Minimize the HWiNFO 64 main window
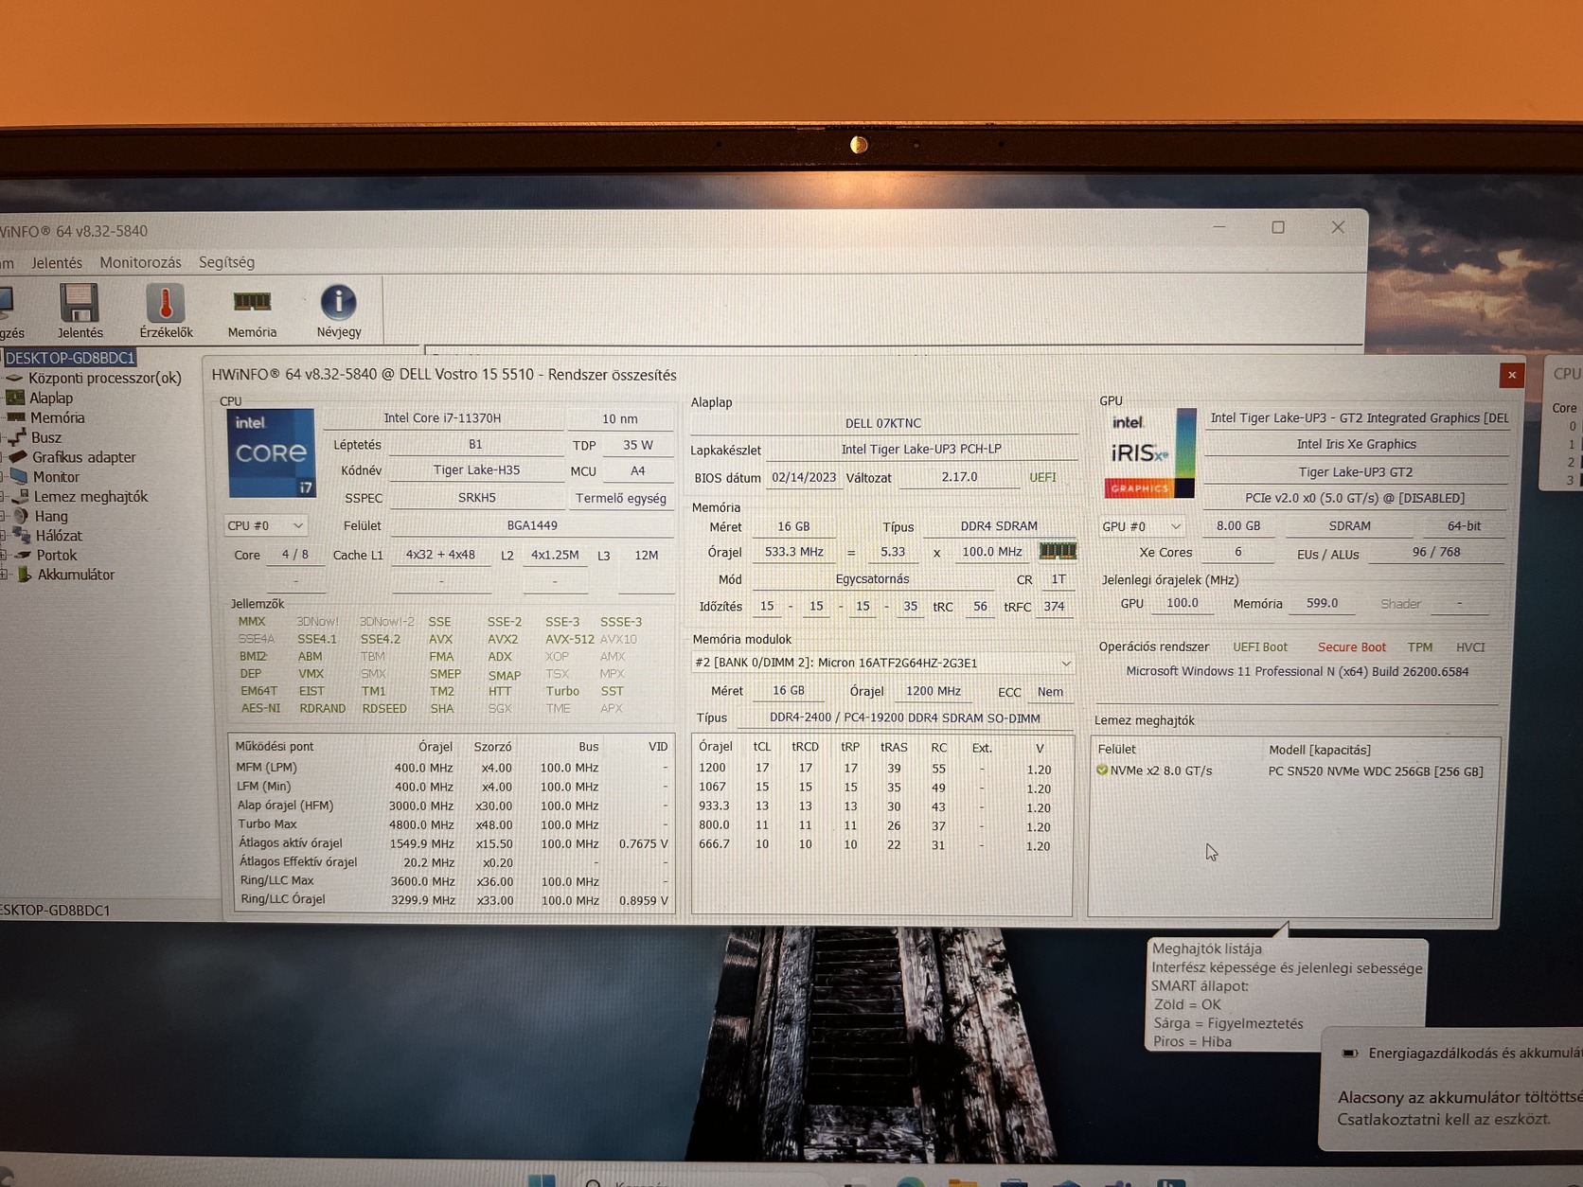Viewport: 1583px width, 1187px height. coord(1219,227)
